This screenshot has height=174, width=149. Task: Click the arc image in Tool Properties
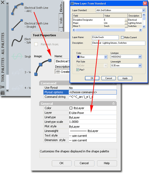pyautogui.click(x=43, y=67)
